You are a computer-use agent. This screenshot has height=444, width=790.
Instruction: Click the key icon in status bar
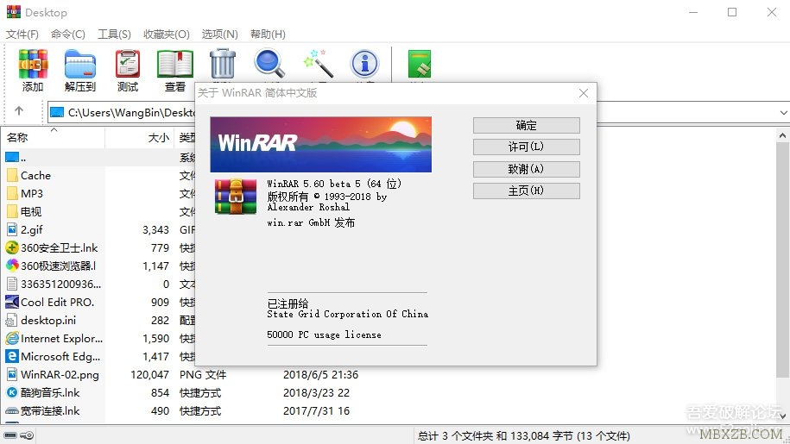tap(28, 435)
